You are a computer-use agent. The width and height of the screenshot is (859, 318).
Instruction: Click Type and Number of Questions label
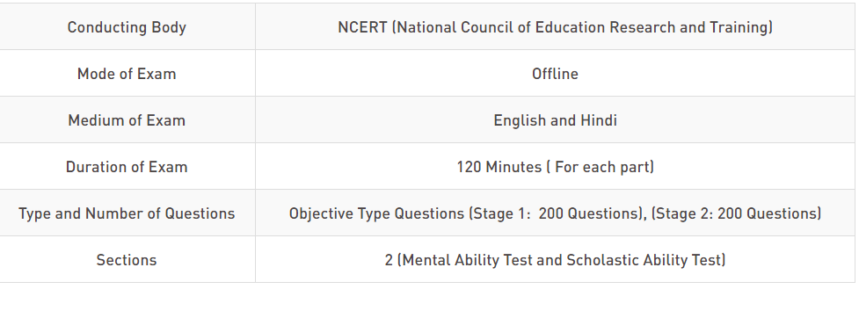127,213
